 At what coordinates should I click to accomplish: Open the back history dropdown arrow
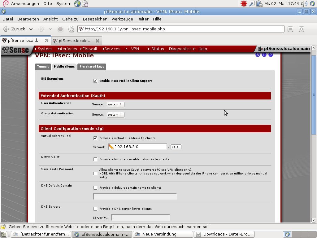tap(31, 29)
